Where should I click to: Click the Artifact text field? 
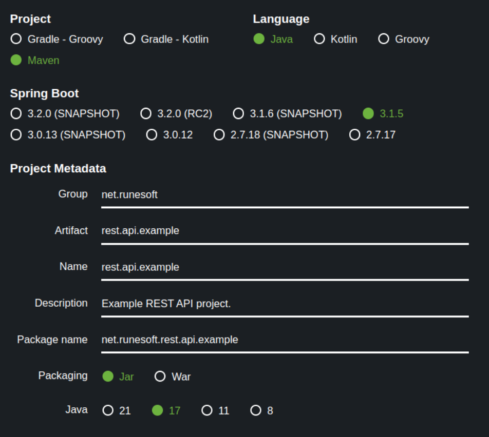click(x=285, y=231)
